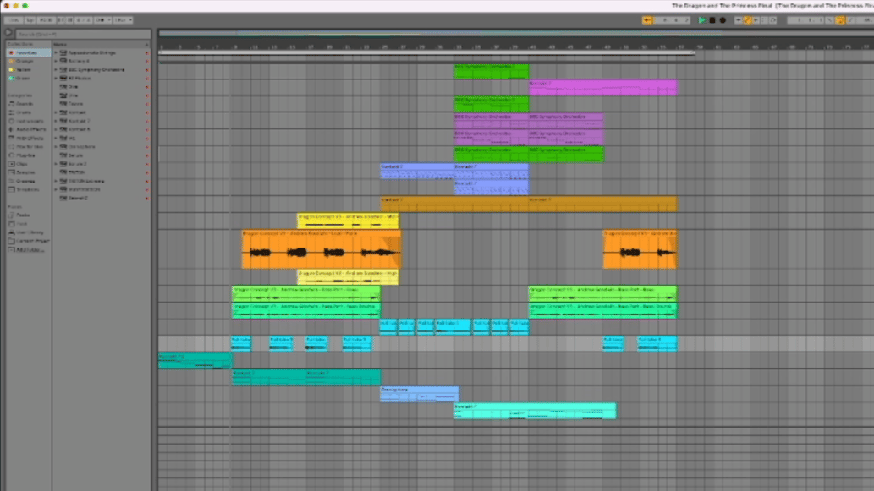Screen dimensions: 874x491
Task: Toggle the Automation Arm button
Action: coord(748,19)
